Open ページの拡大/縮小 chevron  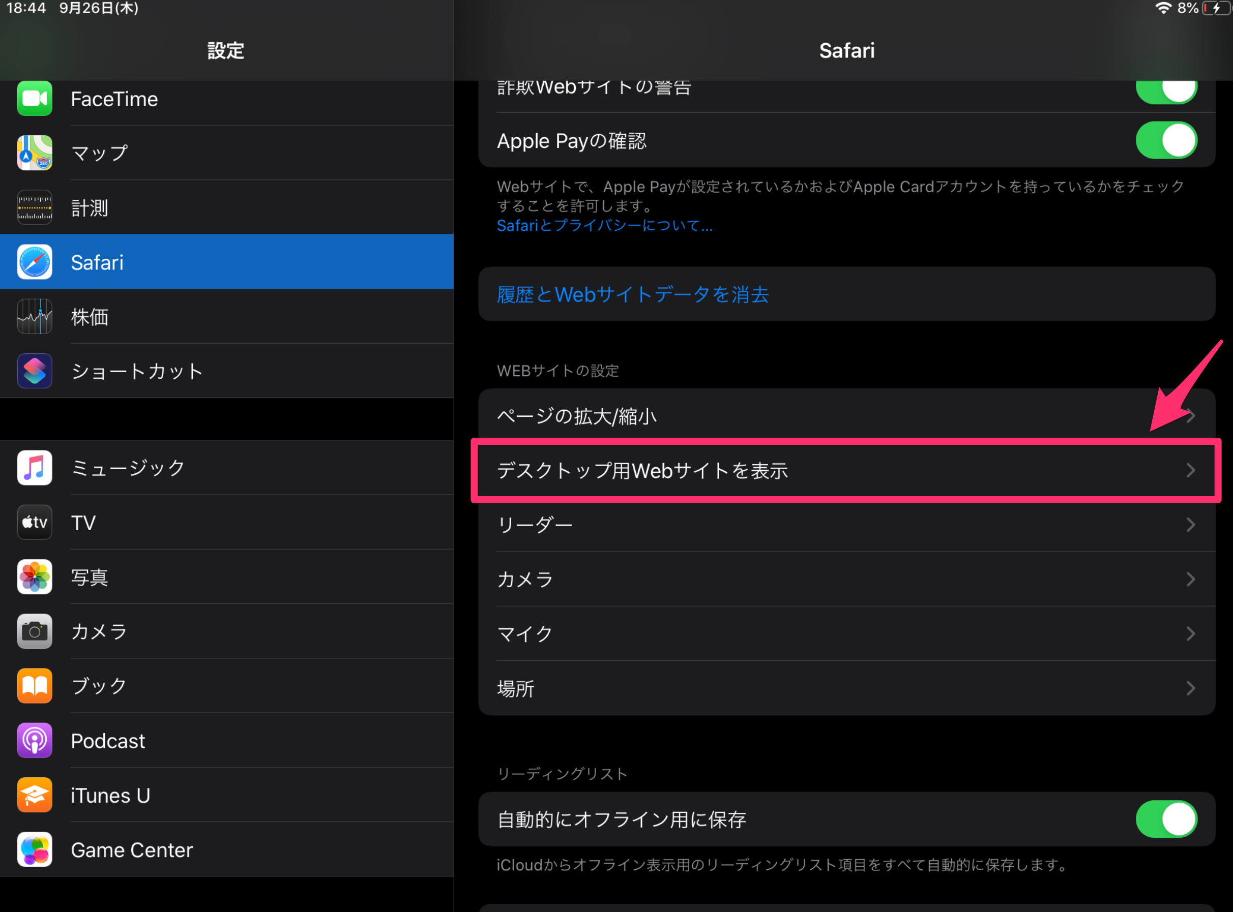click(1191, 416)
